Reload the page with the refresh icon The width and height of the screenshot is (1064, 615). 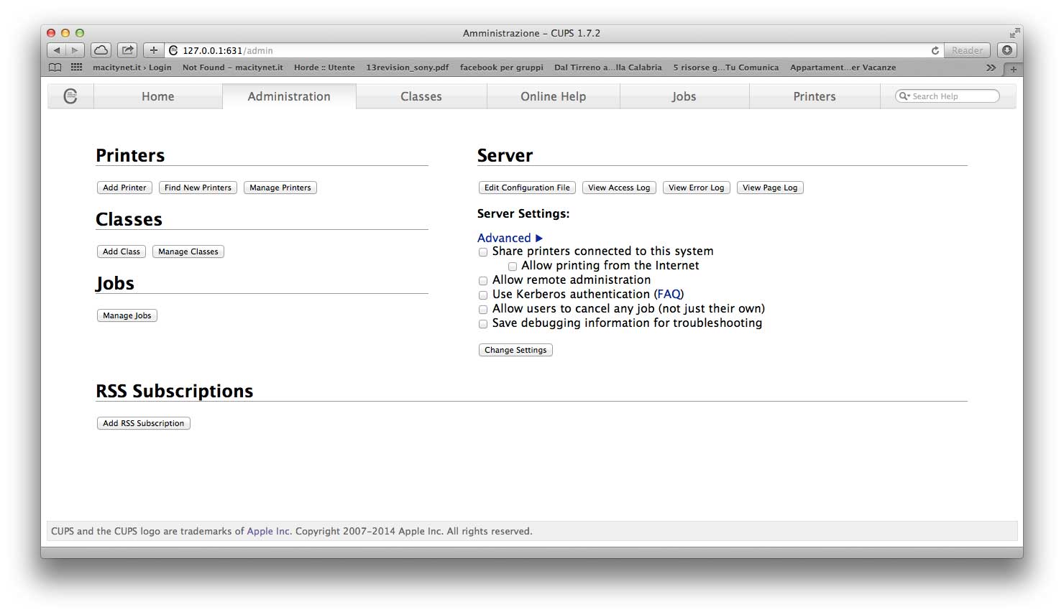pyautogui.click(x=935, y=50)
